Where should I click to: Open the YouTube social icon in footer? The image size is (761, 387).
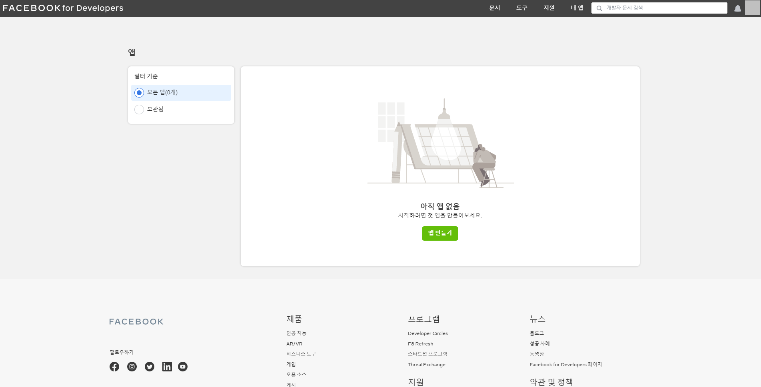[183, 367]
